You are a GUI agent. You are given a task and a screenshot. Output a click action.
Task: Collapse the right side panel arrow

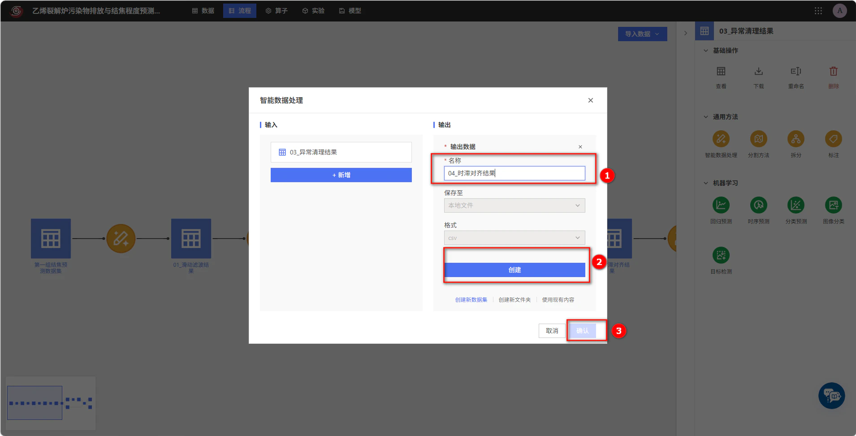tap(685, 33)
